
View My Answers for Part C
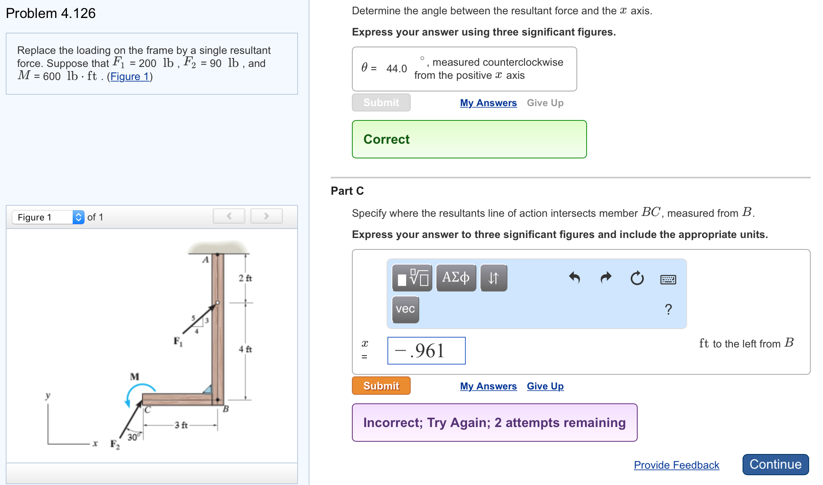[488, 386]
